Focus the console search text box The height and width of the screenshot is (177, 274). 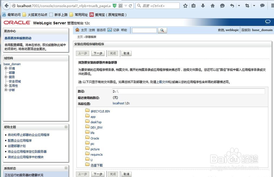144,30
